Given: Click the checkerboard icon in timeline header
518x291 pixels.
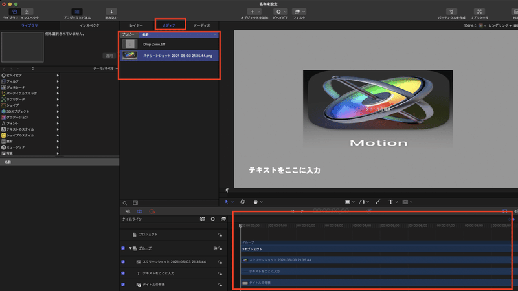Looking at the screenshot, I should 203,219.
